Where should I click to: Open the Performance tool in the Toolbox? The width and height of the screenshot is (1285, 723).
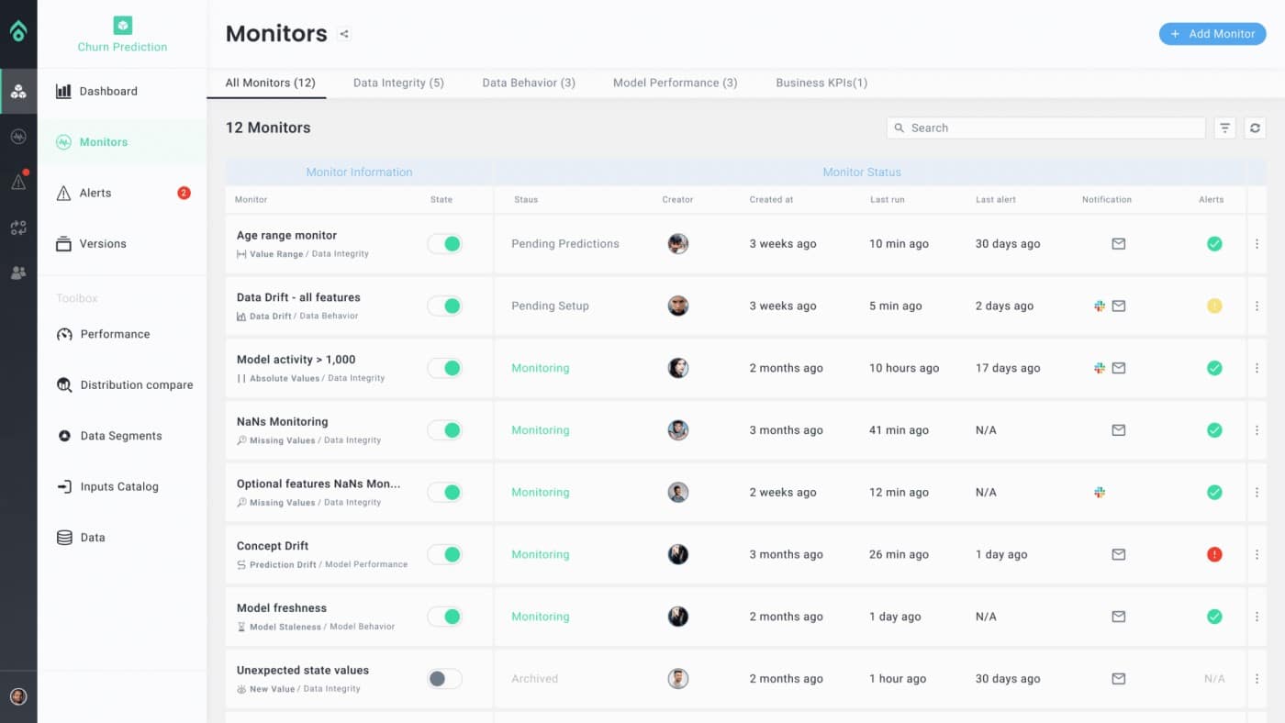click(x=114, y=334)
